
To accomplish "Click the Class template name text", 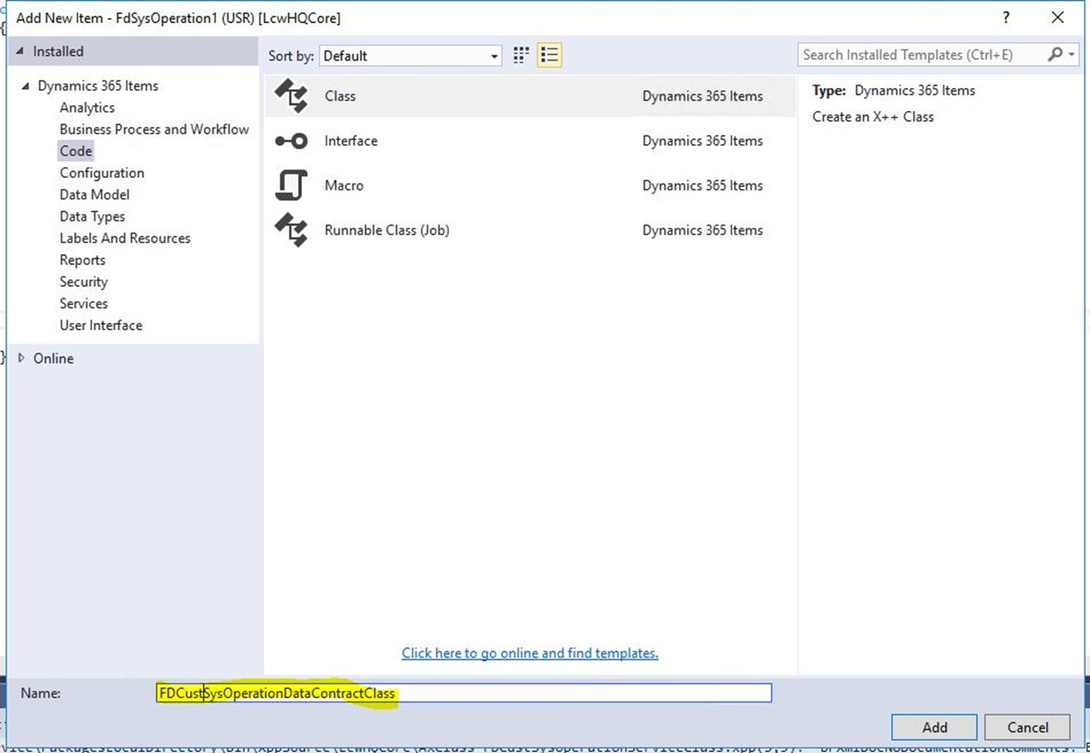I will point(339,96).
